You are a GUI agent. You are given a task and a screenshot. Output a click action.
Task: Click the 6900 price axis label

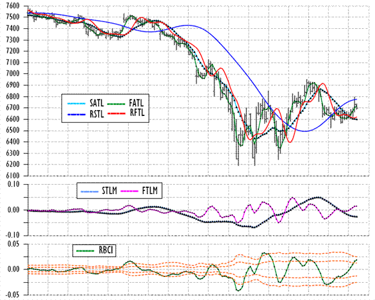coord(13,85)
